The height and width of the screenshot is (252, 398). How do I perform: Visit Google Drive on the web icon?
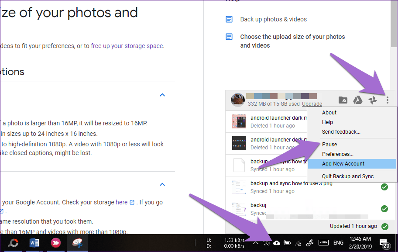pos(358,100)
